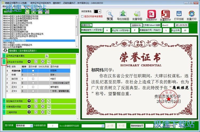Toggle 显示外部 checkbox for 奖励对象 row
The height and width of the screenshot is (132, 200).
33,71
